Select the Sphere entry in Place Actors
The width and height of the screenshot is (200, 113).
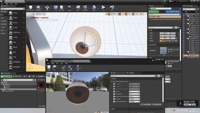(x=17, y=42)
